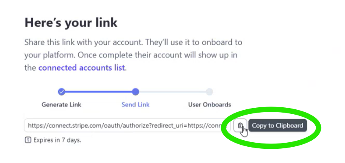This screenshot has width=345, height=163.
Task: Click the Copy to Clipboard tooltip label
Action: coord(278,126)
